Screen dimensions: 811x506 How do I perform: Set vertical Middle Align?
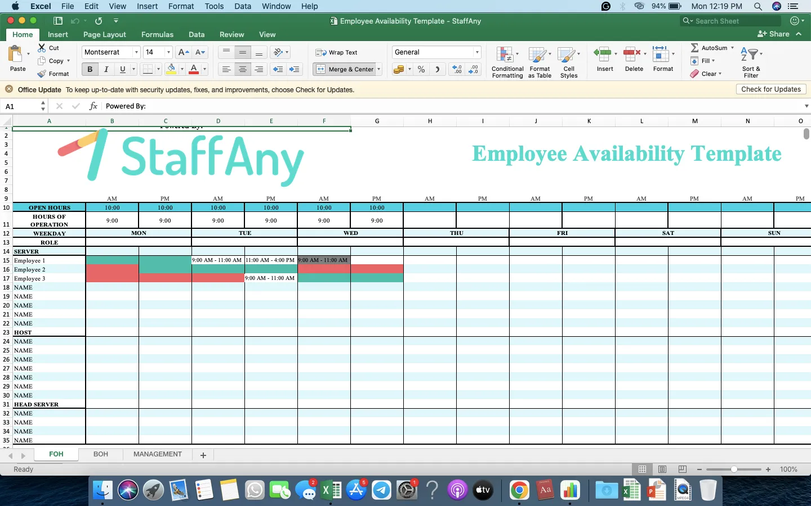(x=243, y=52)
